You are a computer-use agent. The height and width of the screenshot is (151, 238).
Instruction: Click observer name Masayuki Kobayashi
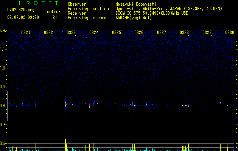click(136, 4)
